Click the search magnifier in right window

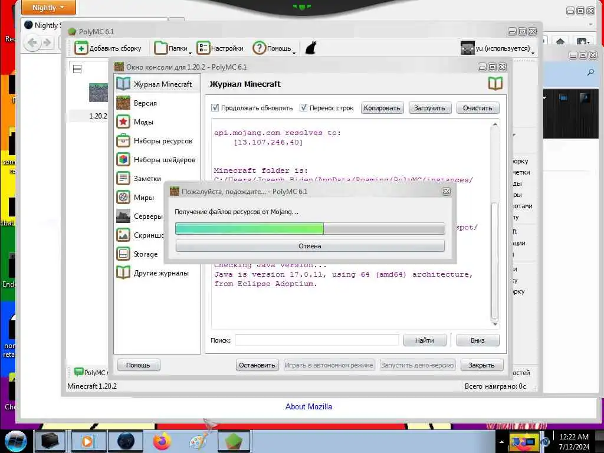[x=590, y=72]
